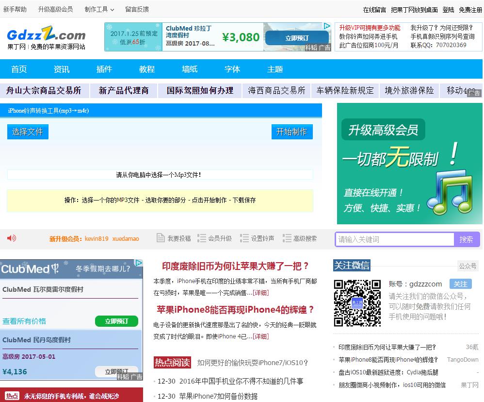Click ad link 车辆保险新规定
The height and width of the screenshot is (402, 484).
[x=345, y=90]
